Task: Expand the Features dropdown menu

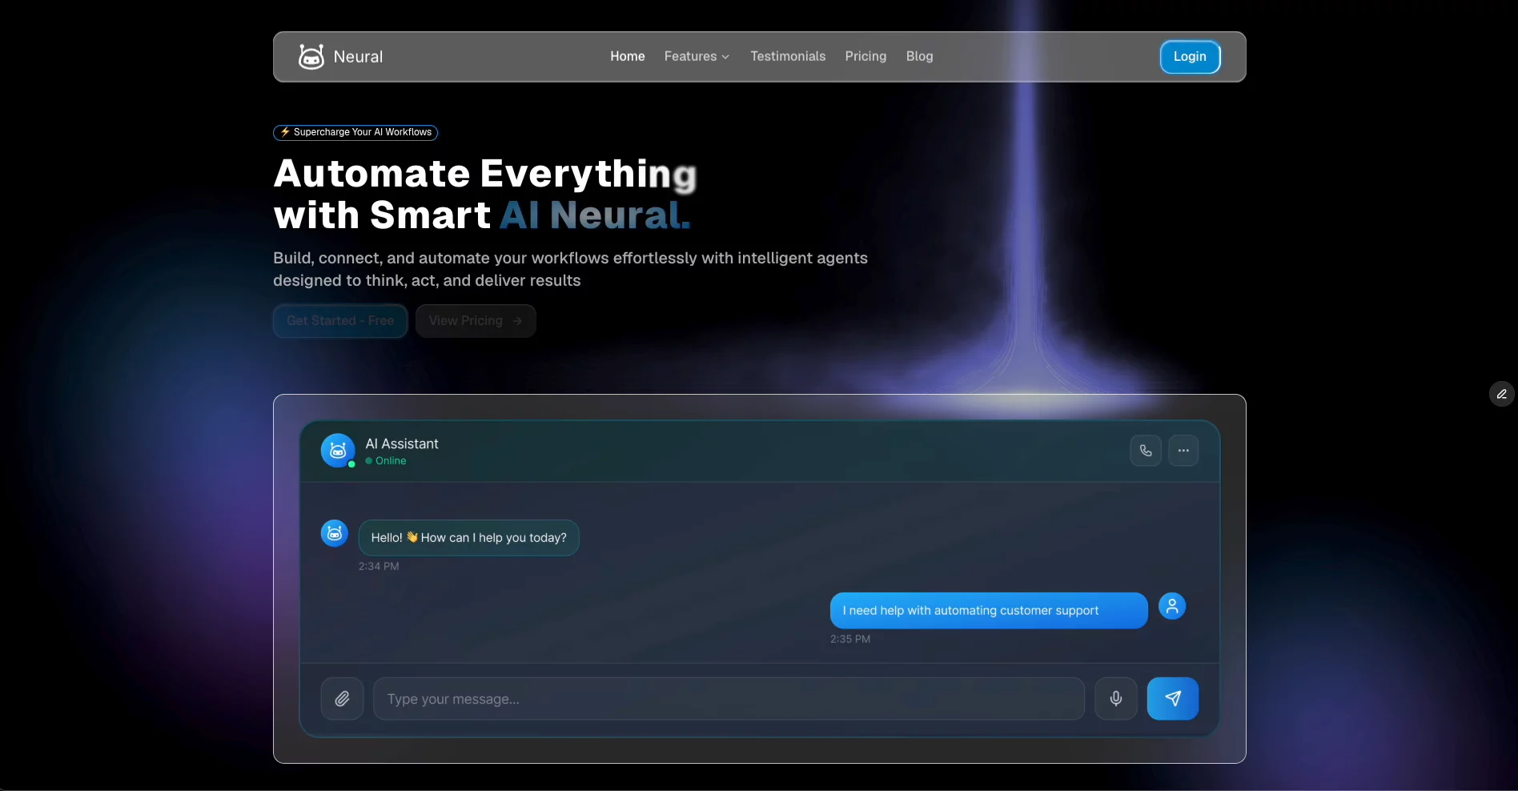Action: tap(697, 57)
